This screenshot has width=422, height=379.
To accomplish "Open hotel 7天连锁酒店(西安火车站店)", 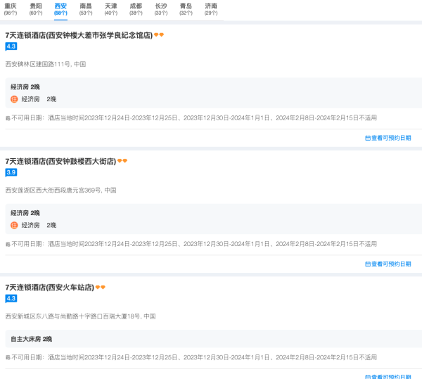I will click(x=49, y=288).
